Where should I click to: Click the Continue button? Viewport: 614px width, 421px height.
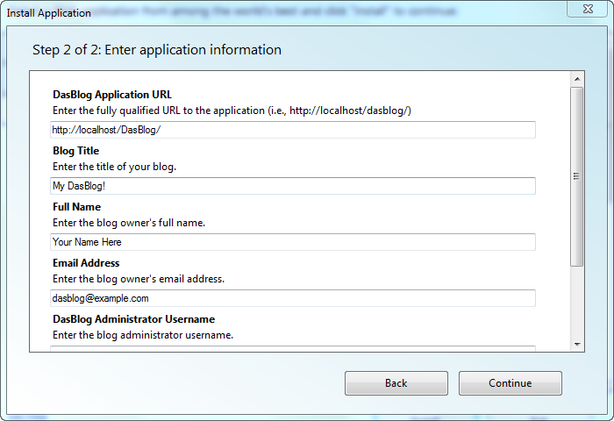510,383
